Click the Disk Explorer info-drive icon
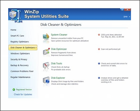 (46, 80)
